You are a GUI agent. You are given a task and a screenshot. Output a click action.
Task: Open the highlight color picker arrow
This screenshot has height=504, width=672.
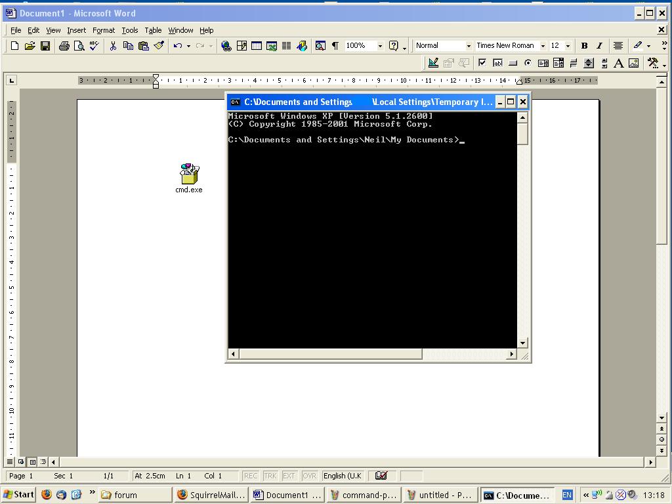(x=650, y=45)
